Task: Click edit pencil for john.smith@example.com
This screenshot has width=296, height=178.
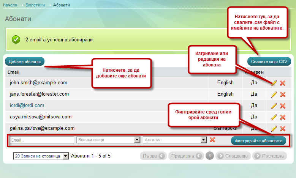Action: 274,83
